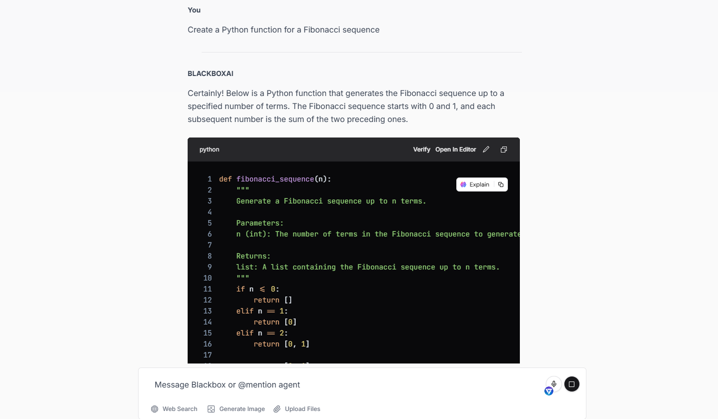
Task: Click the pencil edit icon on the code block
Action: click(x=486, y=149)
